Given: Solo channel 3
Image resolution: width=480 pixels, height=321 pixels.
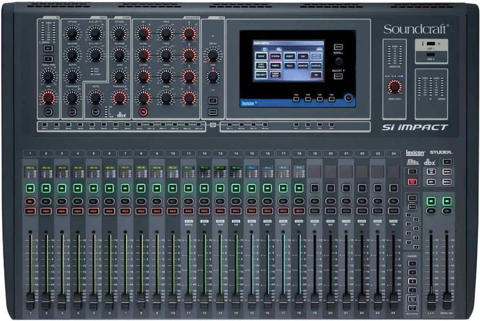Looking at the screenshot, I should click(62, 211).
